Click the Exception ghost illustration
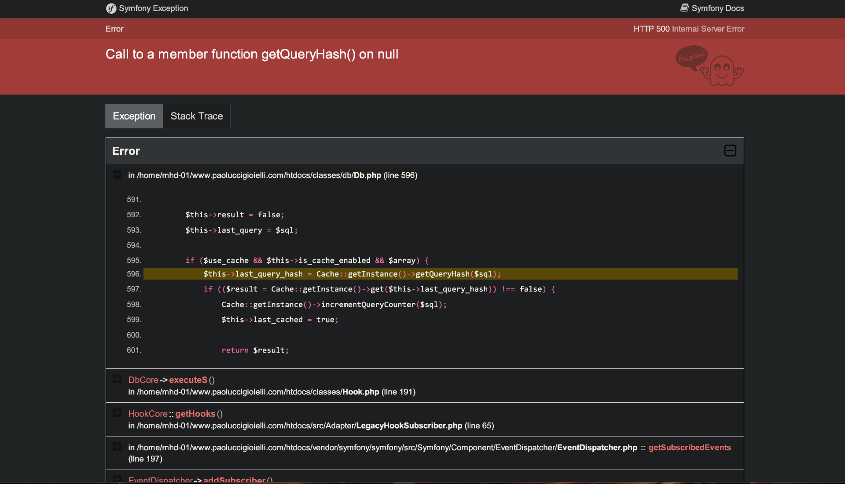 point(709,66)
